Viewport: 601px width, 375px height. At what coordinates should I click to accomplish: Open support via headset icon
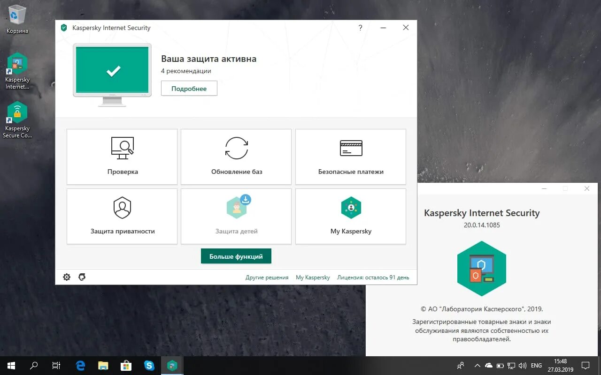click(82, 277)
